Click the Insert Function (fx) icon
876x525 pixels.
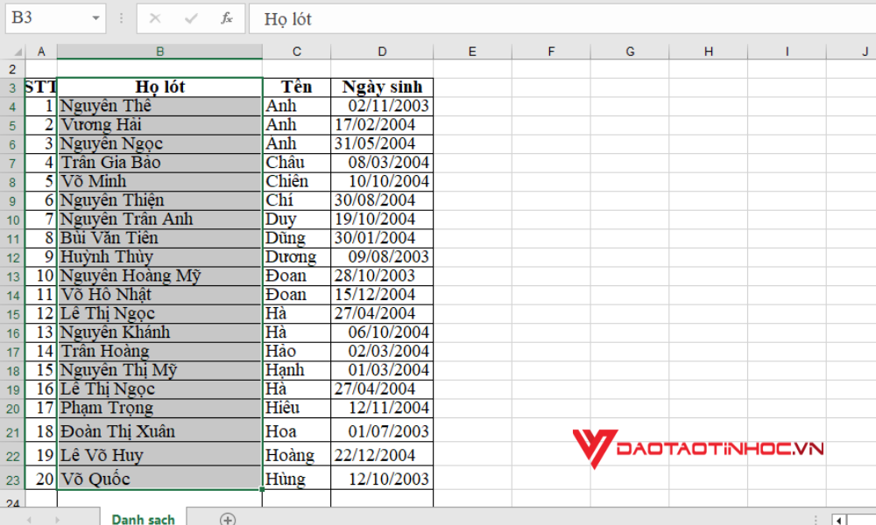[x=226, y=17]
